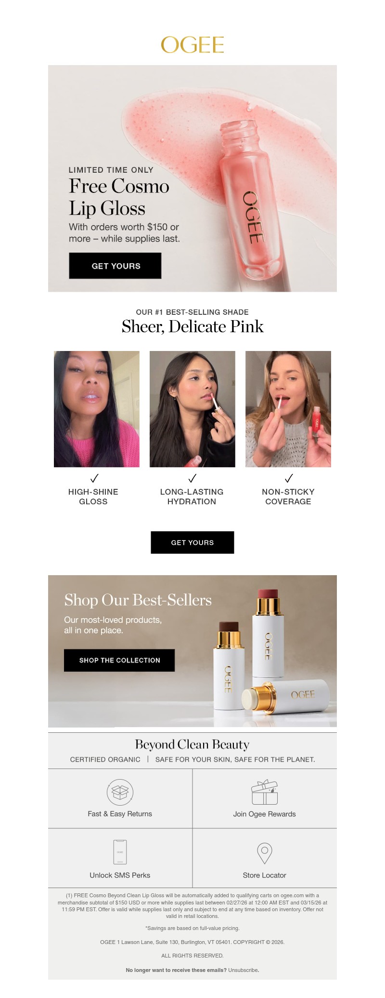Select the Unlock SMS Perks phone icon
The height and width of the screenshot is (998, 385).
[x=120, y=851]
